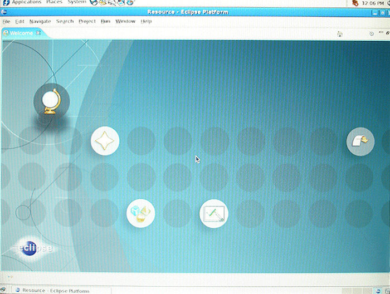Screen dimensions: 390x294
Task: Launch the third panel launcher icon
Action: pos(112,2)
